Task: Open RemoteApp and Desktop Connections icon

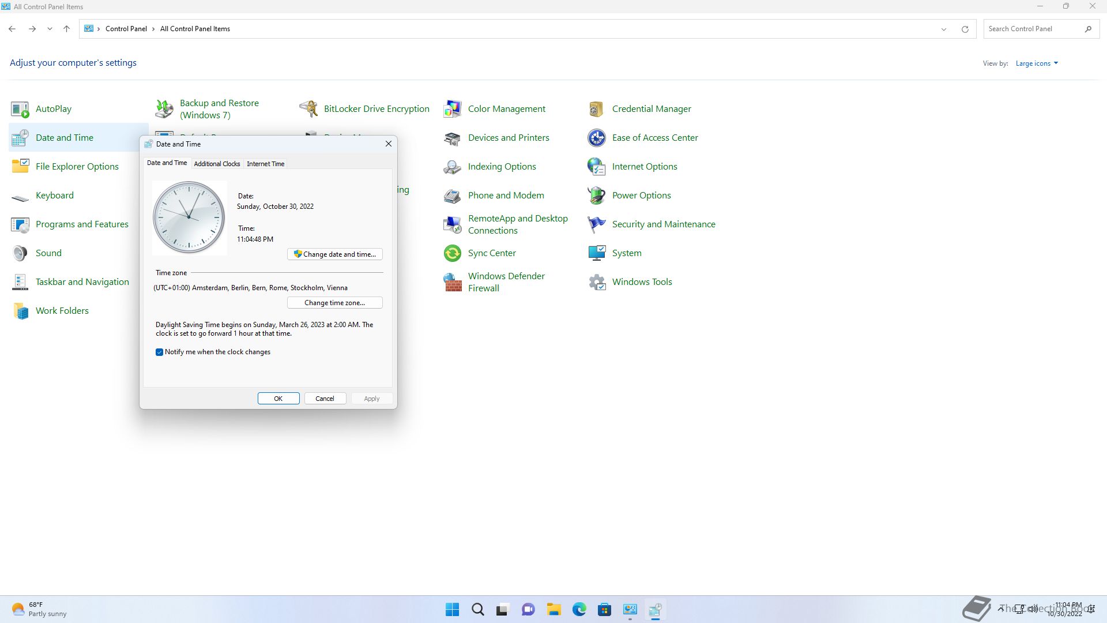Action: click(453, 224)
